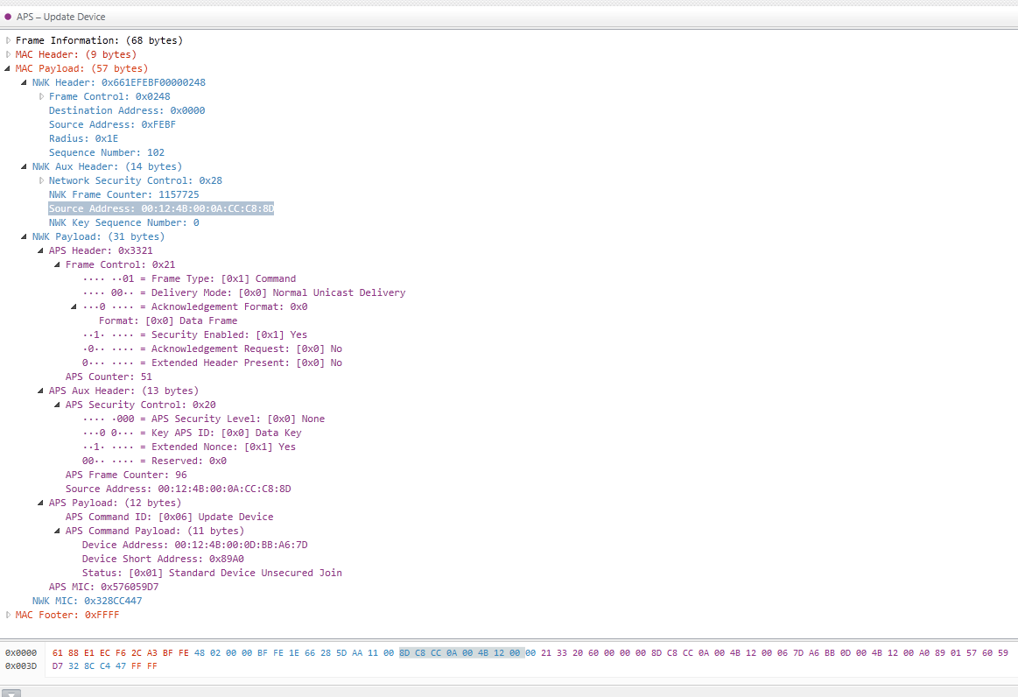Select highlighted NWK Aux Source Address row

pyautogui.click(x=161, y=208)
